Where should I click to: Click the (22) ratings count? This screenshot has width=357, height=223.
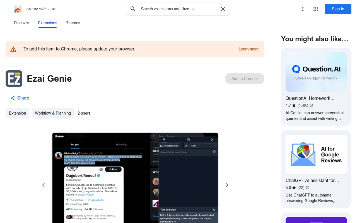click(x=301, y=188)
